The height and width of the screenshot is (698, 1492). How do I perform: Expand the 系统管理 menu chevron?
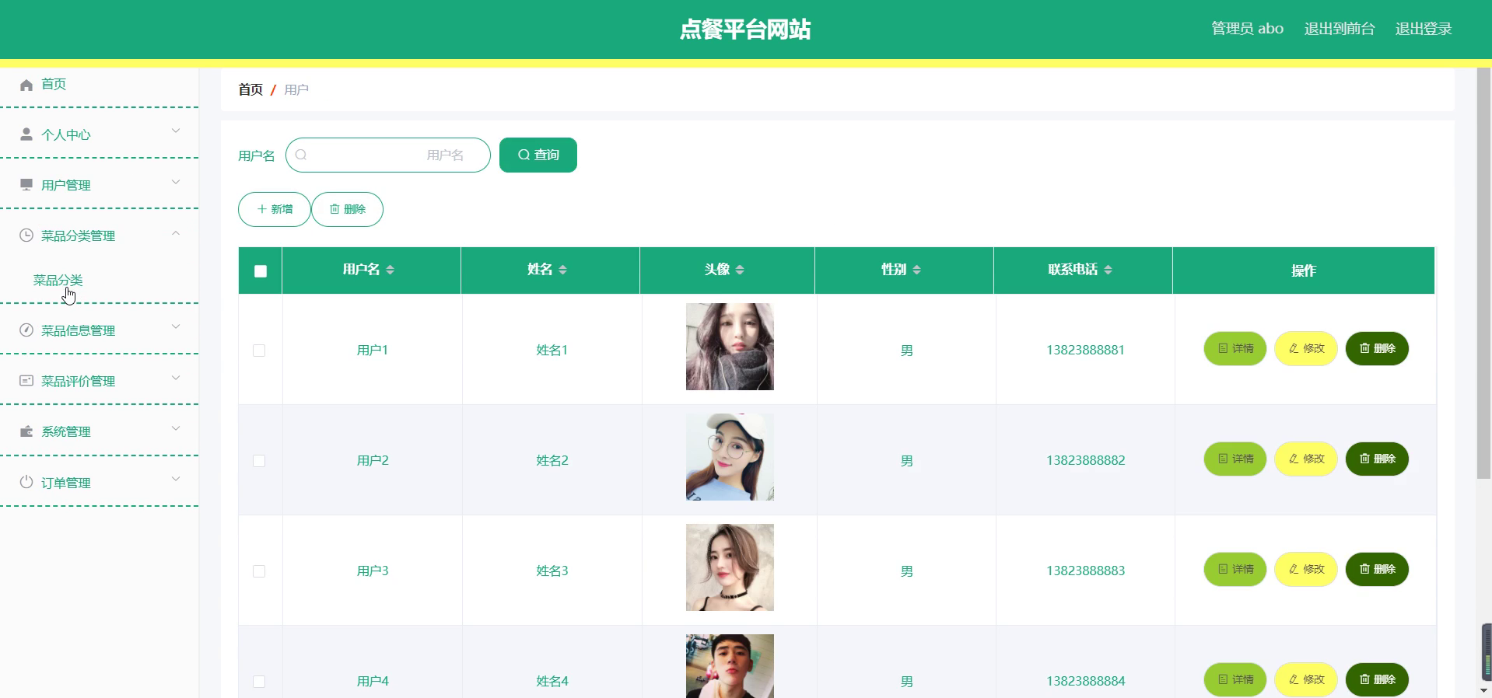click(x=176, y=428)
